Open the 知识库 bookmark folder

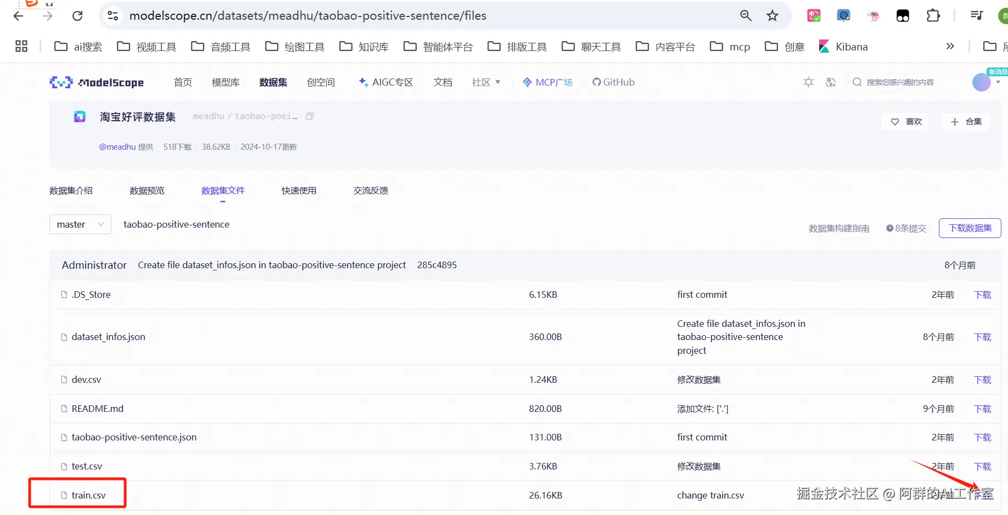click(x=364, y=47)
